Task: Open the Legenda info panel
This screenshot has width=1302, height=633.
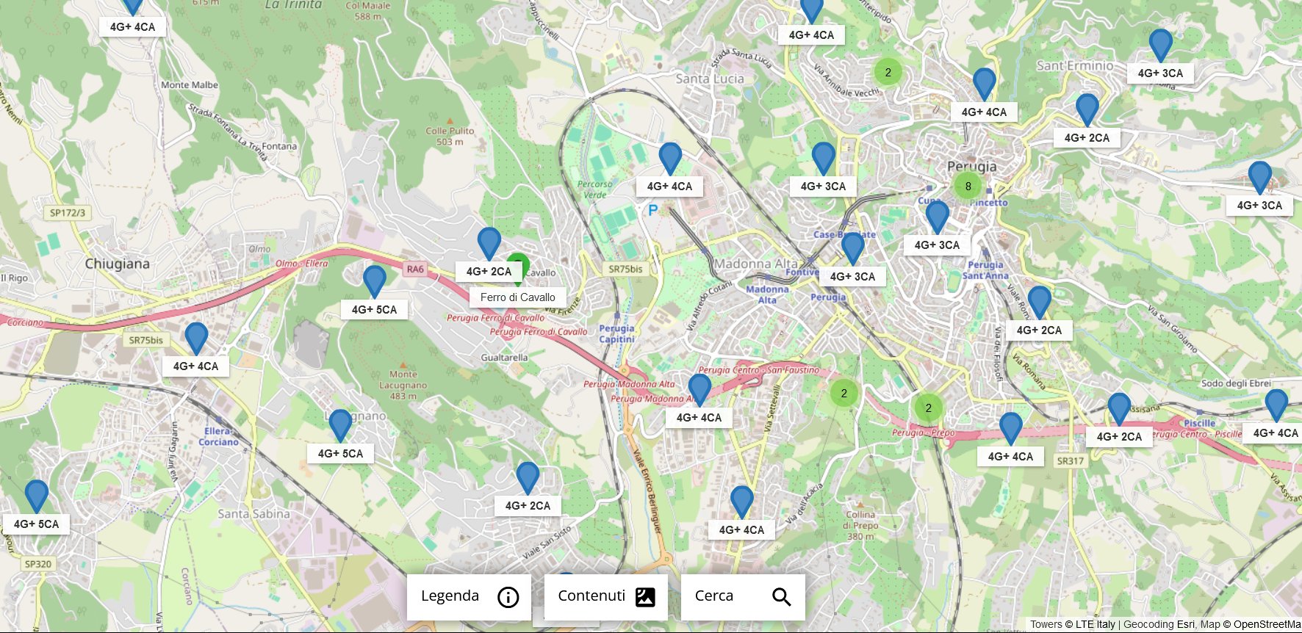Action: (x=469, y=596)
